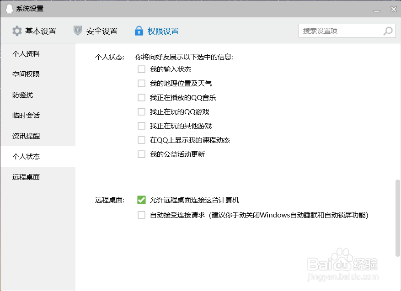
Task: Enable 我正在玩的QQ游戏 checkbox
Action: point(141,111)
